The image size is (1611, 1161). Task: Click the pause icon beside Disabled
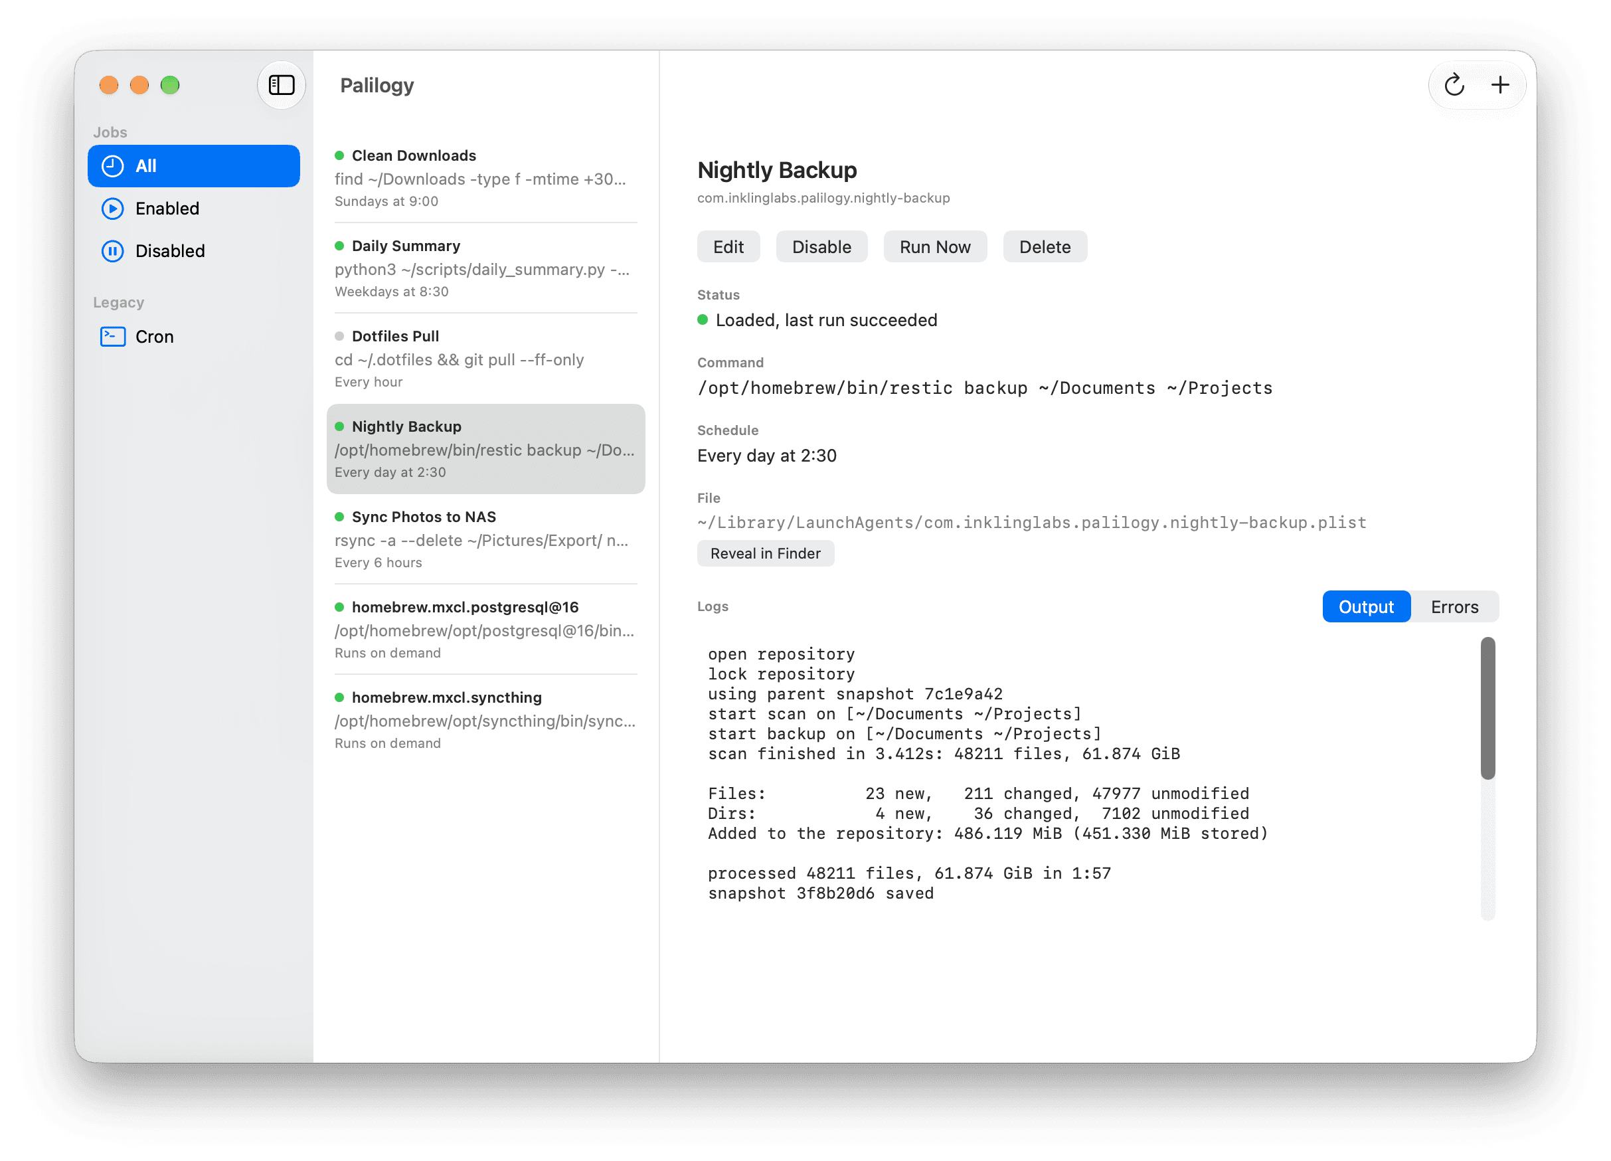[113, 252]
